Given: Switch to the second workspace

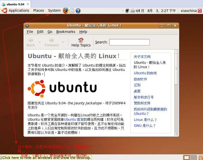Looking at the screenshot, I should tap(194, 158).
